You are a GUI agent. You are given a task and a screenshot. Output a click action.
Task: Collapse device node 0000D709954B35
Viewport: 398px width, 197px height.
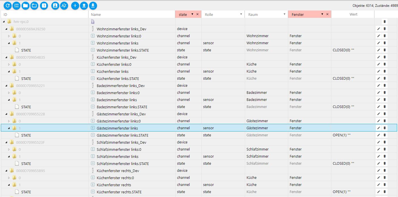click(6, 57)
